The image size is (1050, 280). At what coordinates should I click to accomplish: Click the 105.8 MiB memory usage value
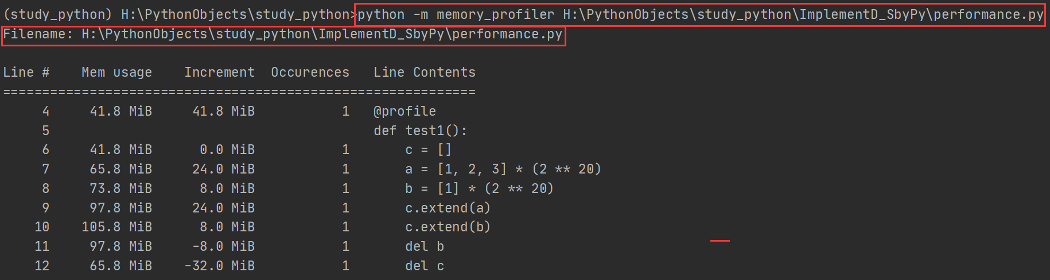coord(117,227)
